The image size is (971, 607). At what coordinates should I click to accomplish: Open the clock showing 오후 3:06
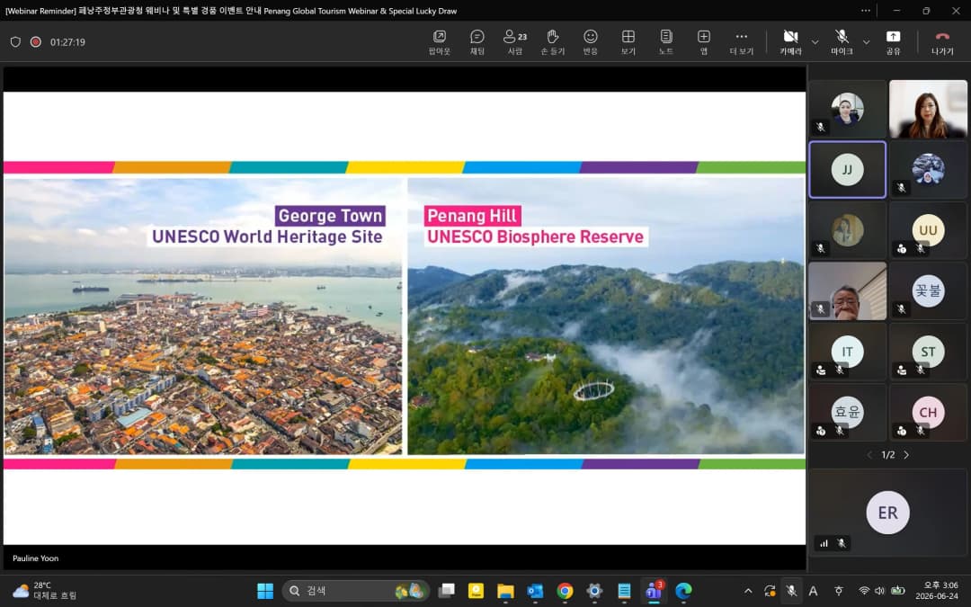937,591
